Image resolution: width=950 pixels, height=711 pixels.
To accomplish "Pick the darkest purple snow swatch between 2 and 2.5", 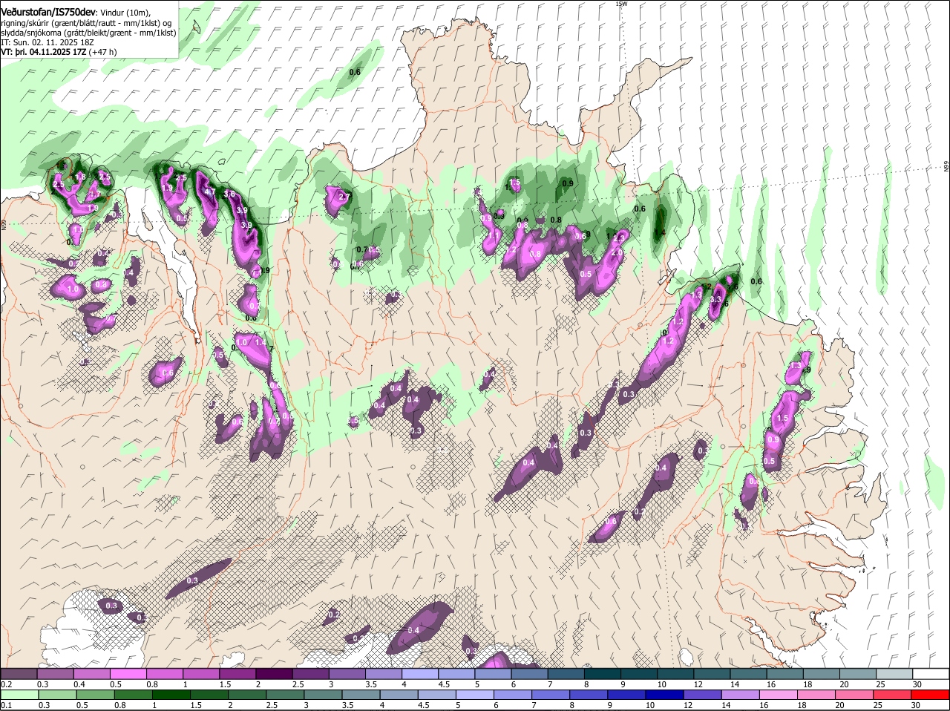I will coord(273,673).
